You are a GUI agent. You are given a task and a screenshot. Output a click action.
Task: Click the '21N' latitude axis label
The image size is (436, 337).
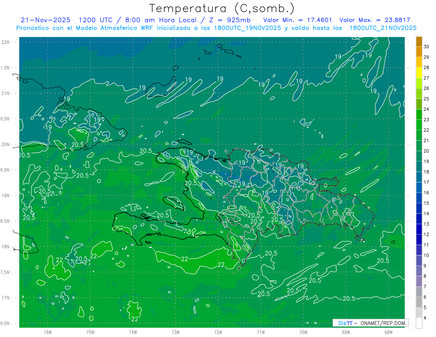[x=5, y=93]
